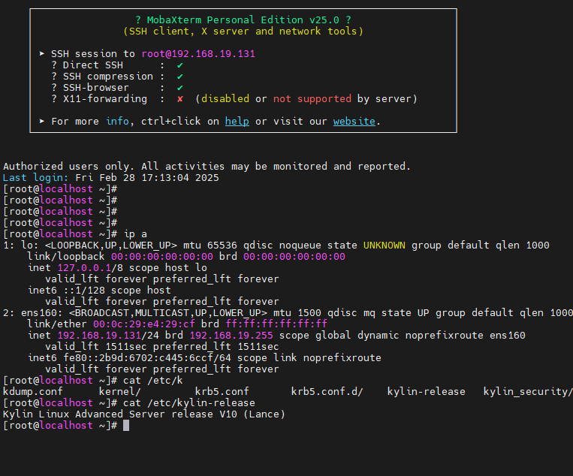Screen dimensions: 573x476
Task: Click the question mark before 'X11-forwarding'
Action: pyautogui.click(x=54, y=99)
